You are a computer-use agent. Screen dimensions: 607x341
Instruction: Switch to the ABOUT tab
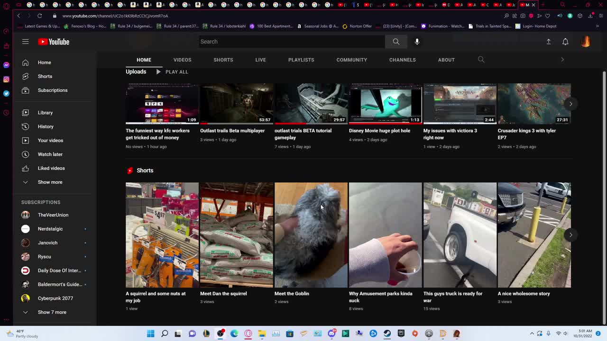point(446,60)
